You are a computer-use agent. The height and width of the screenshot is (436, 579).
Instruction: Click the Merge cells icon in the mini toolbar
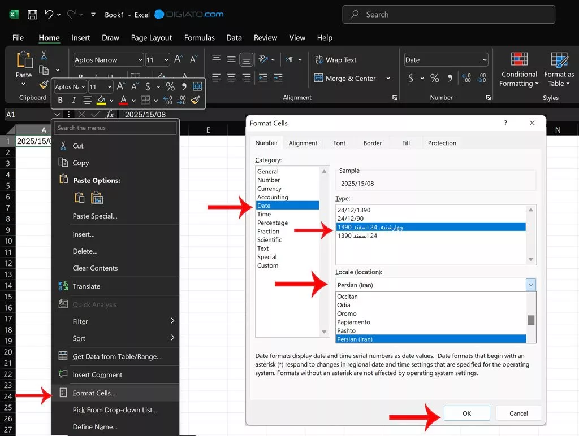197,86
